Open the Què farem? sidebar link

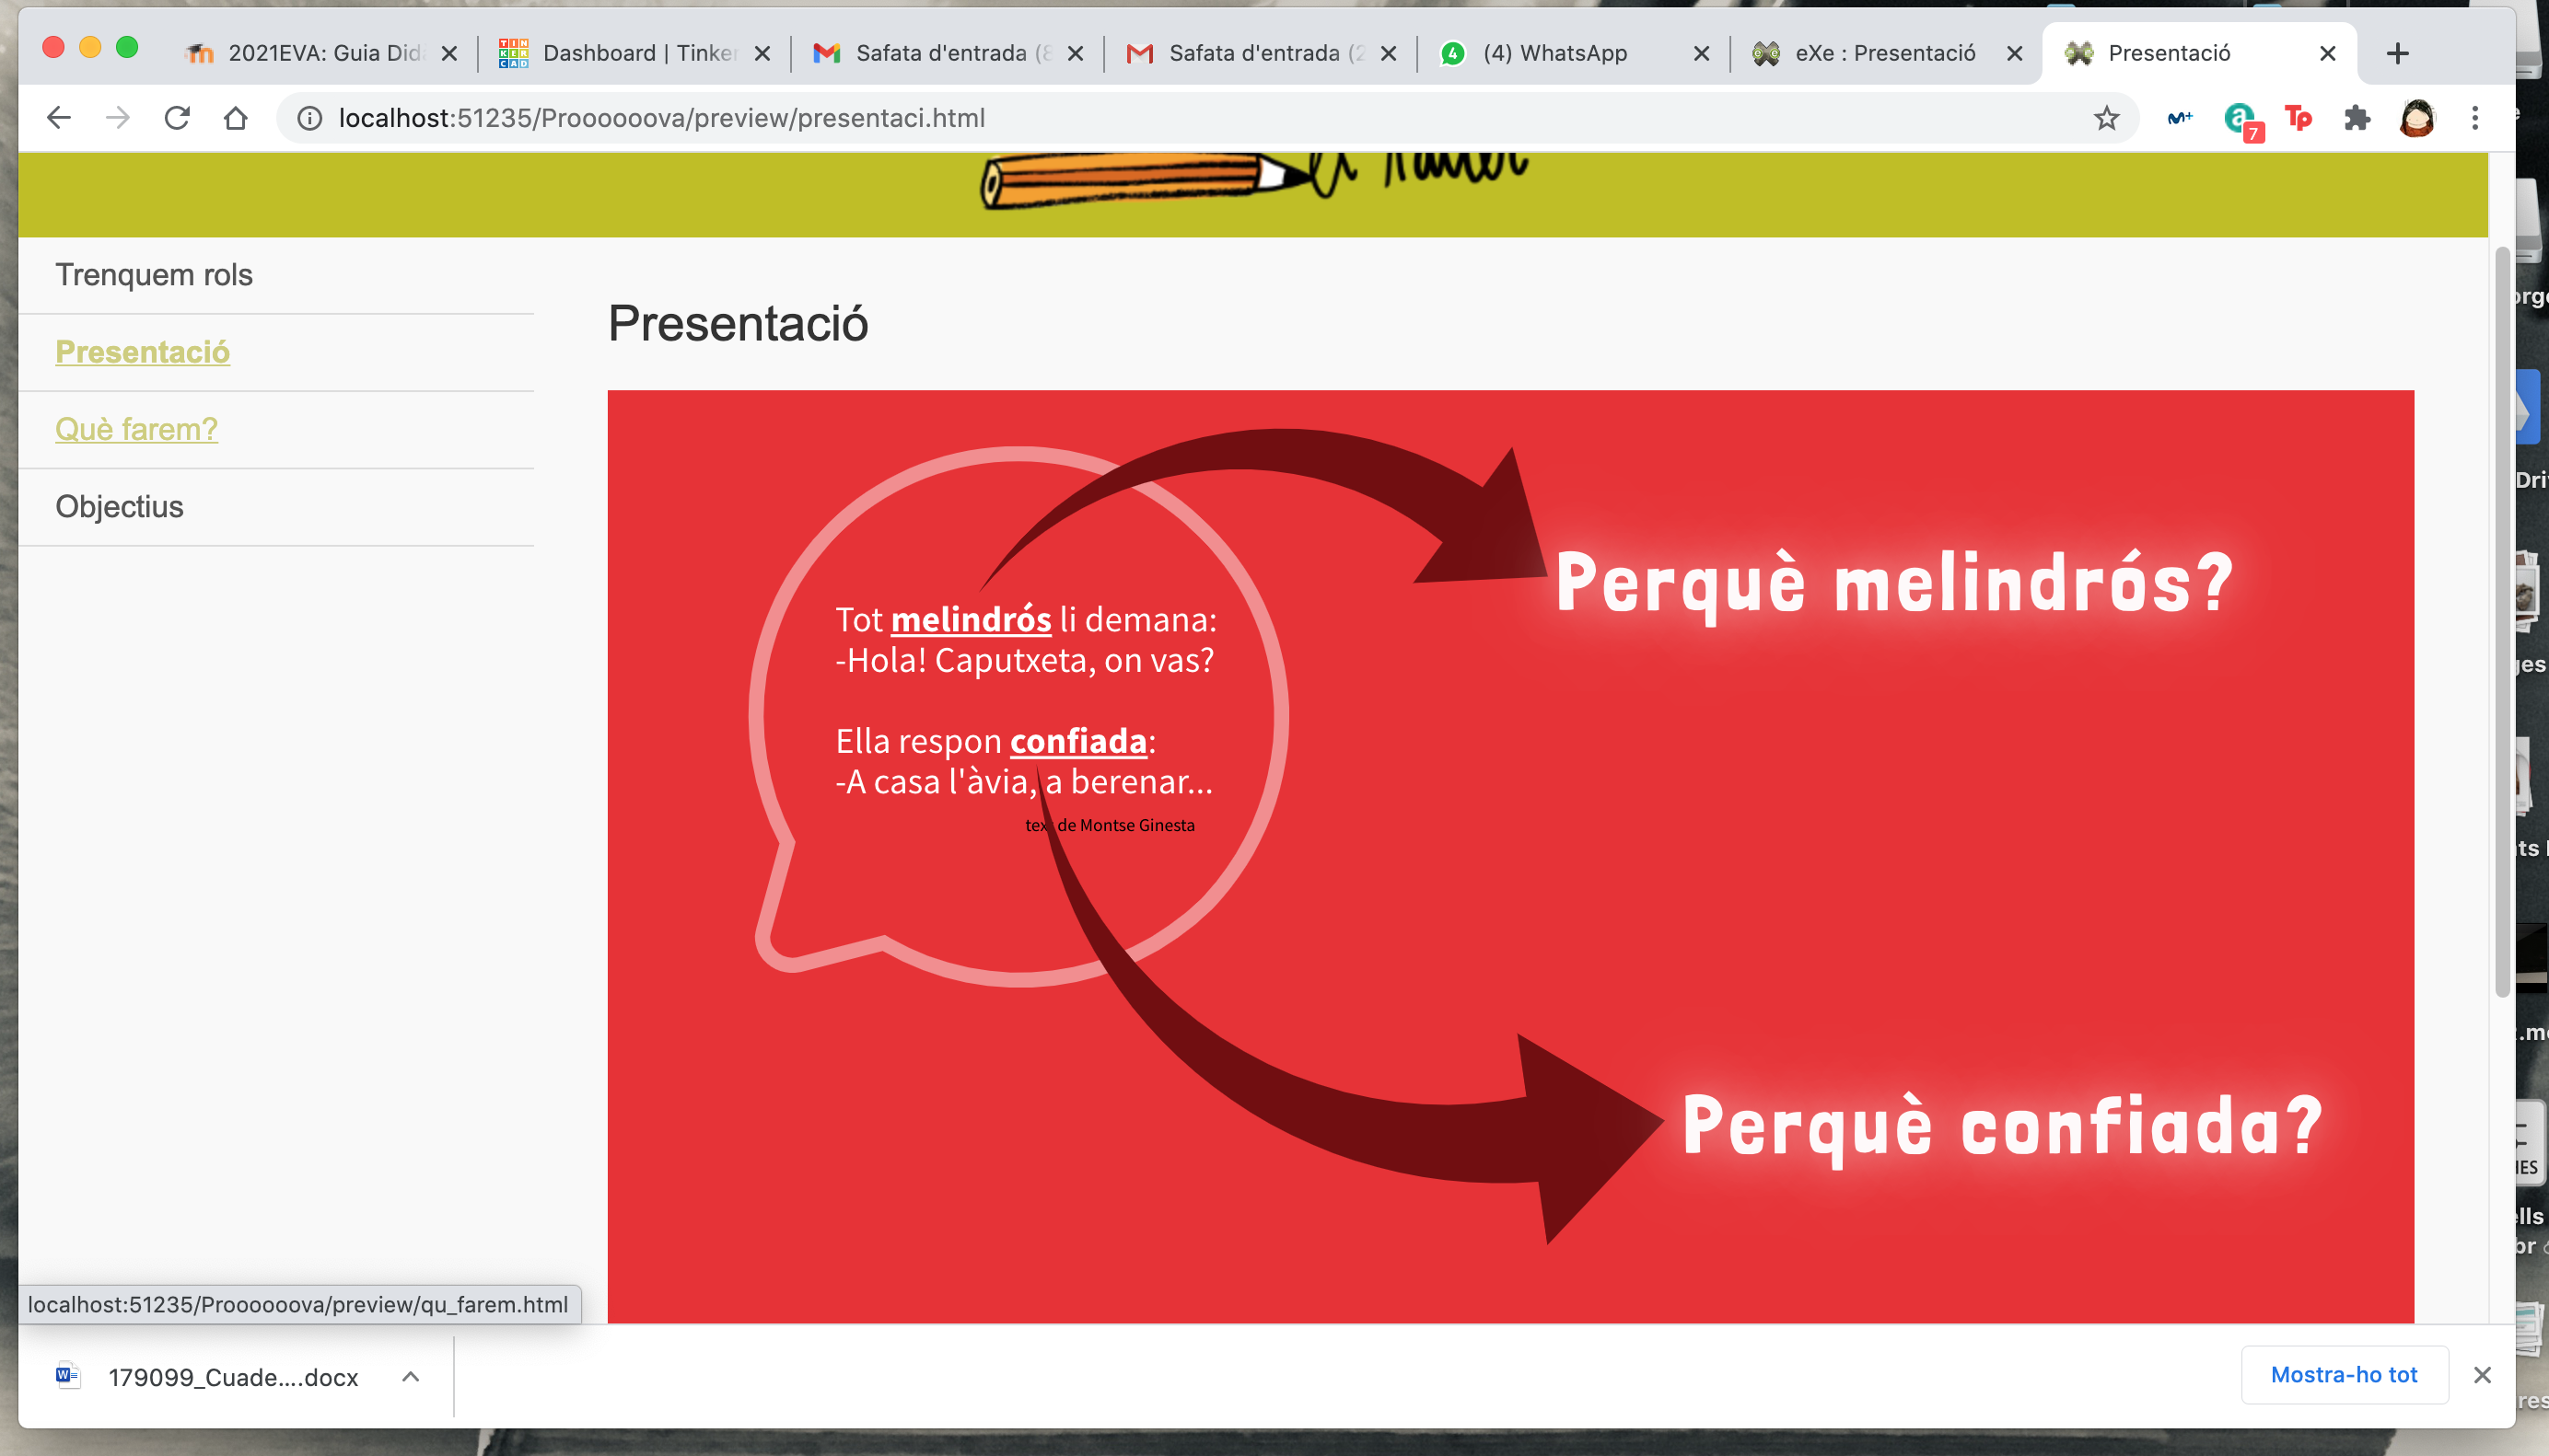[136, 429]
